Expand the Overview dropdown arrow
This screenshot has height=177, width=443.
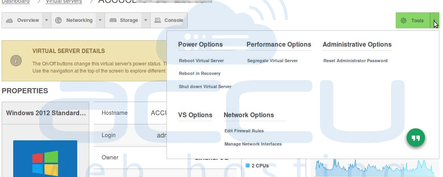46,20
